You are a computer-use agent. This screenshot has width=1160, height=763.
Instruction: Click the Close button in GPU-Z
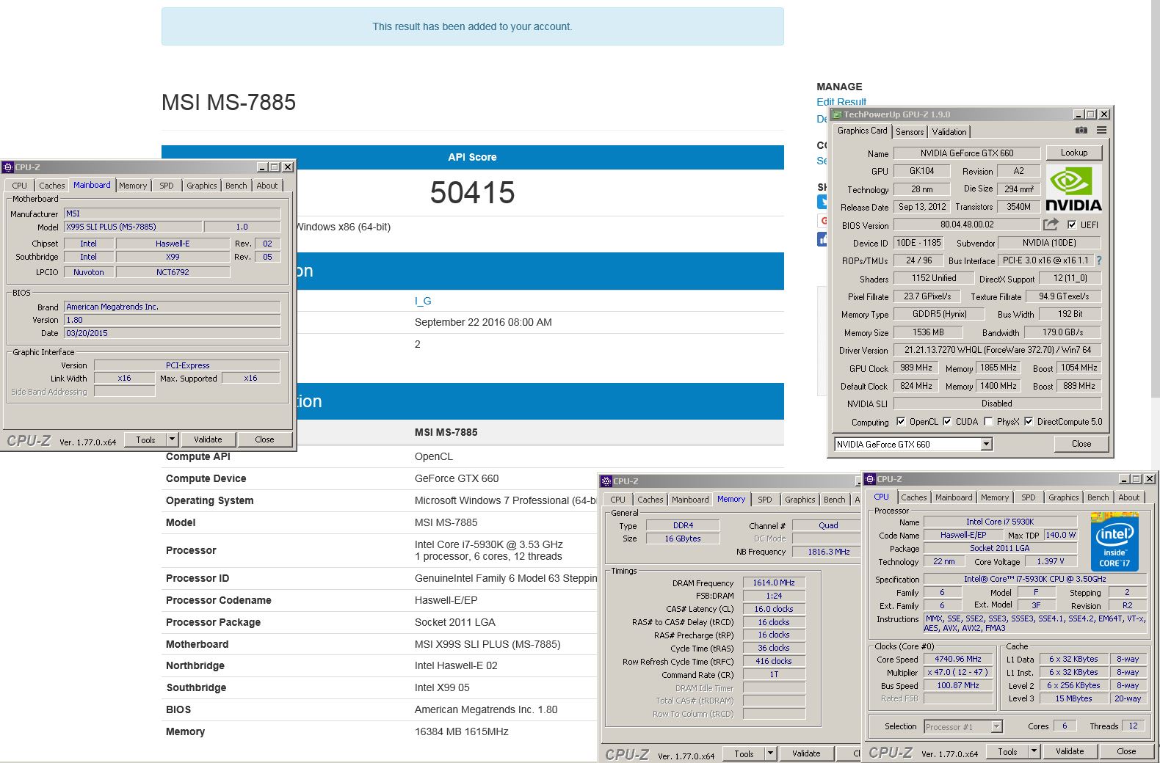pos(1081,444)
